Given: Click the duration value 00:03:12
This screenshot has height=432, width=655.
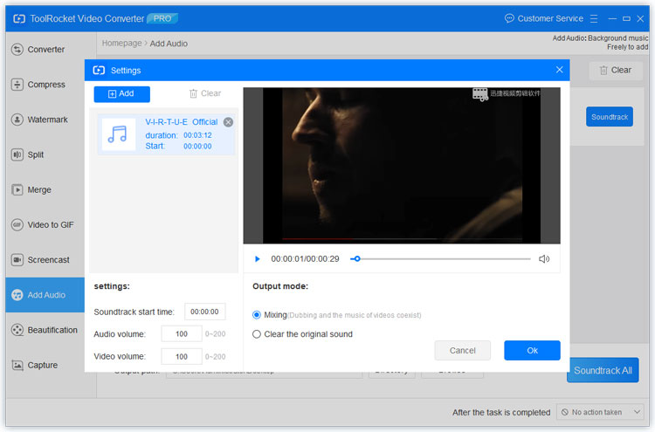Looking at the screenshot, I should point(197,135).
